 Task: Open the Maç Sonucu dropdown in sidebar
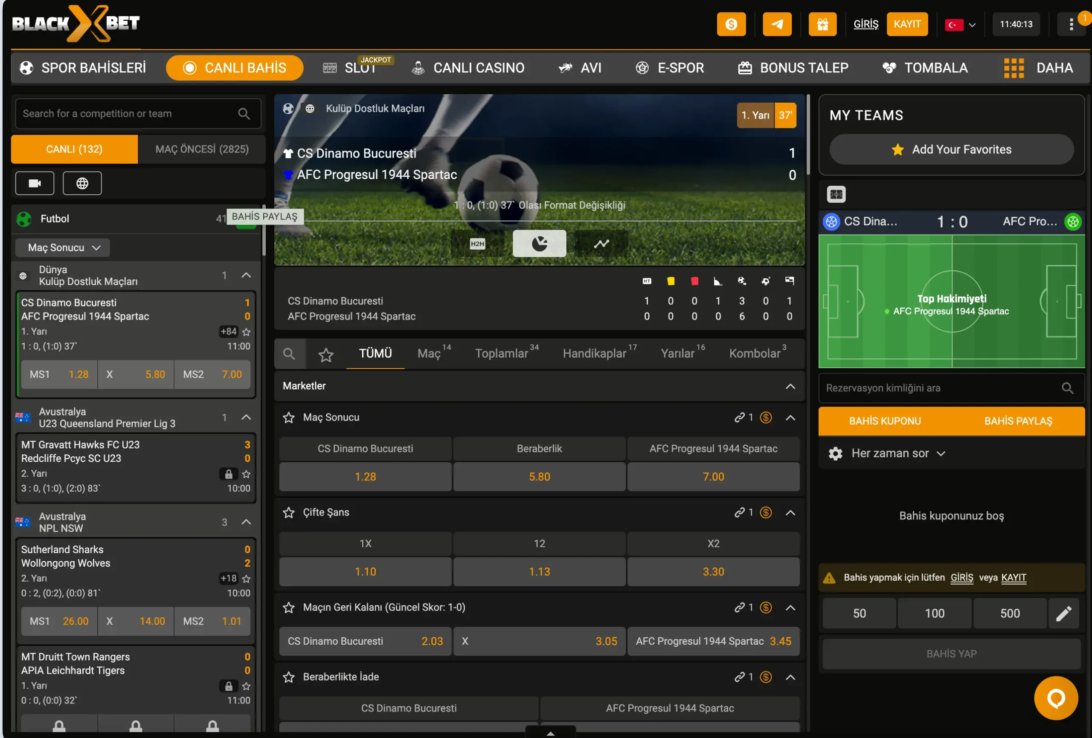tap(63, 248)
